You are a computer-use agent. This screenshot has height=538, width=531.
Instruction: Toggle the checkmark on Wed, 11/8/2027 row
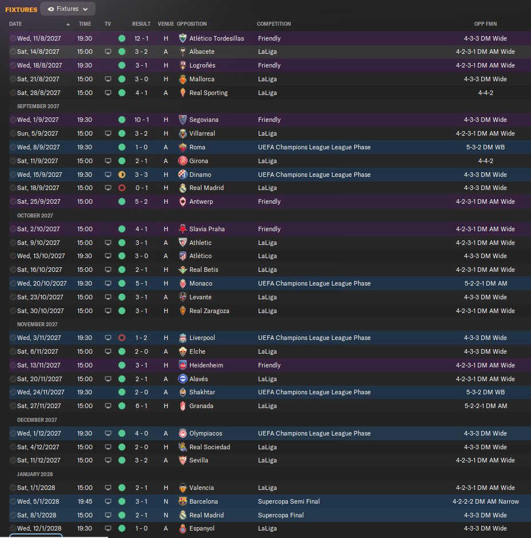coord(13,38)
